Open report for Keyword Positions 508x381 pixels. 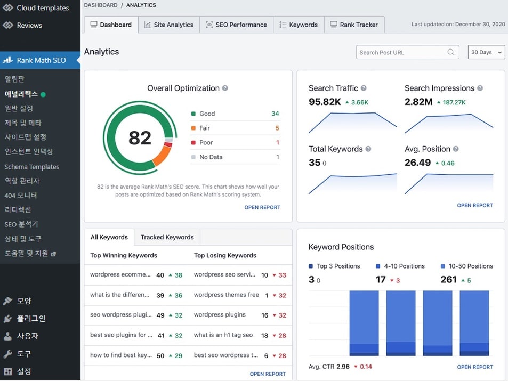(x=475, y=367)
